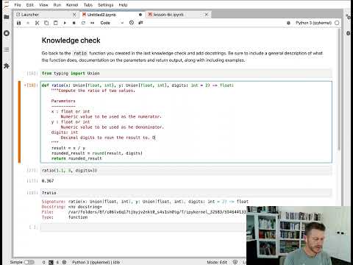Copy the selected cell
Image resolution: width=353 pixels, height=265 pixels.
point(46,23)
